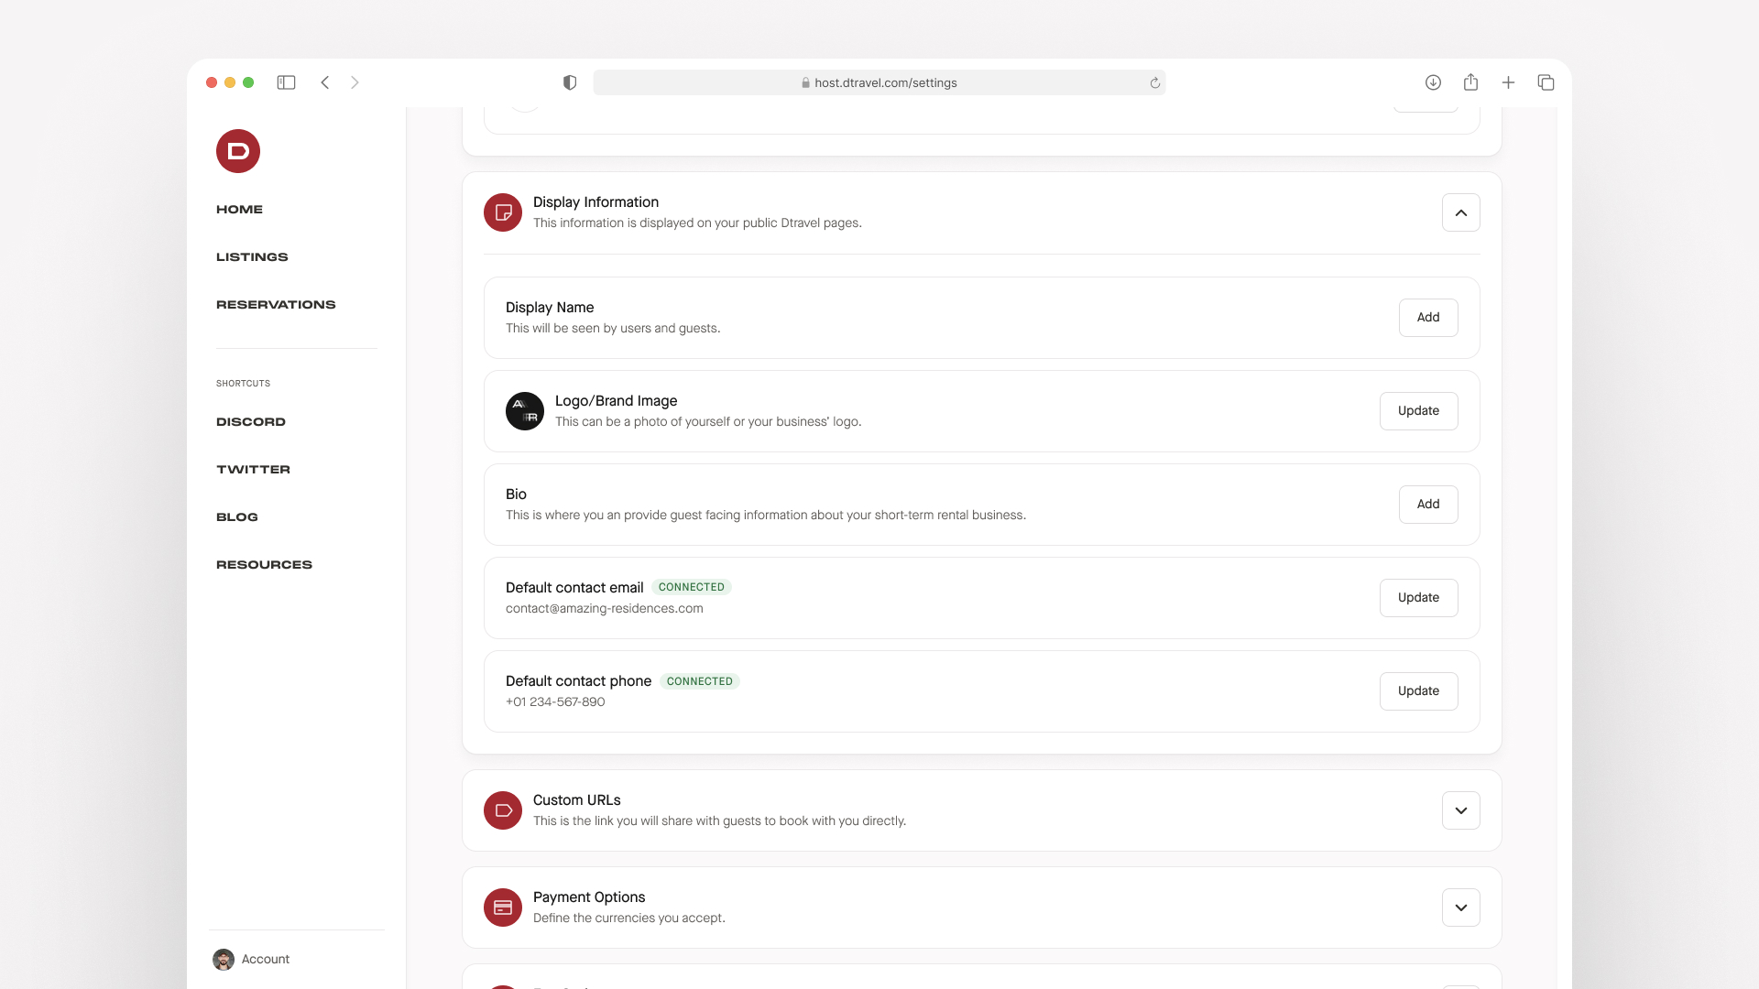Click the +01 234-567-890 phone number
The height and width of the screenshot is (989, 1759).
click(555, 702)
